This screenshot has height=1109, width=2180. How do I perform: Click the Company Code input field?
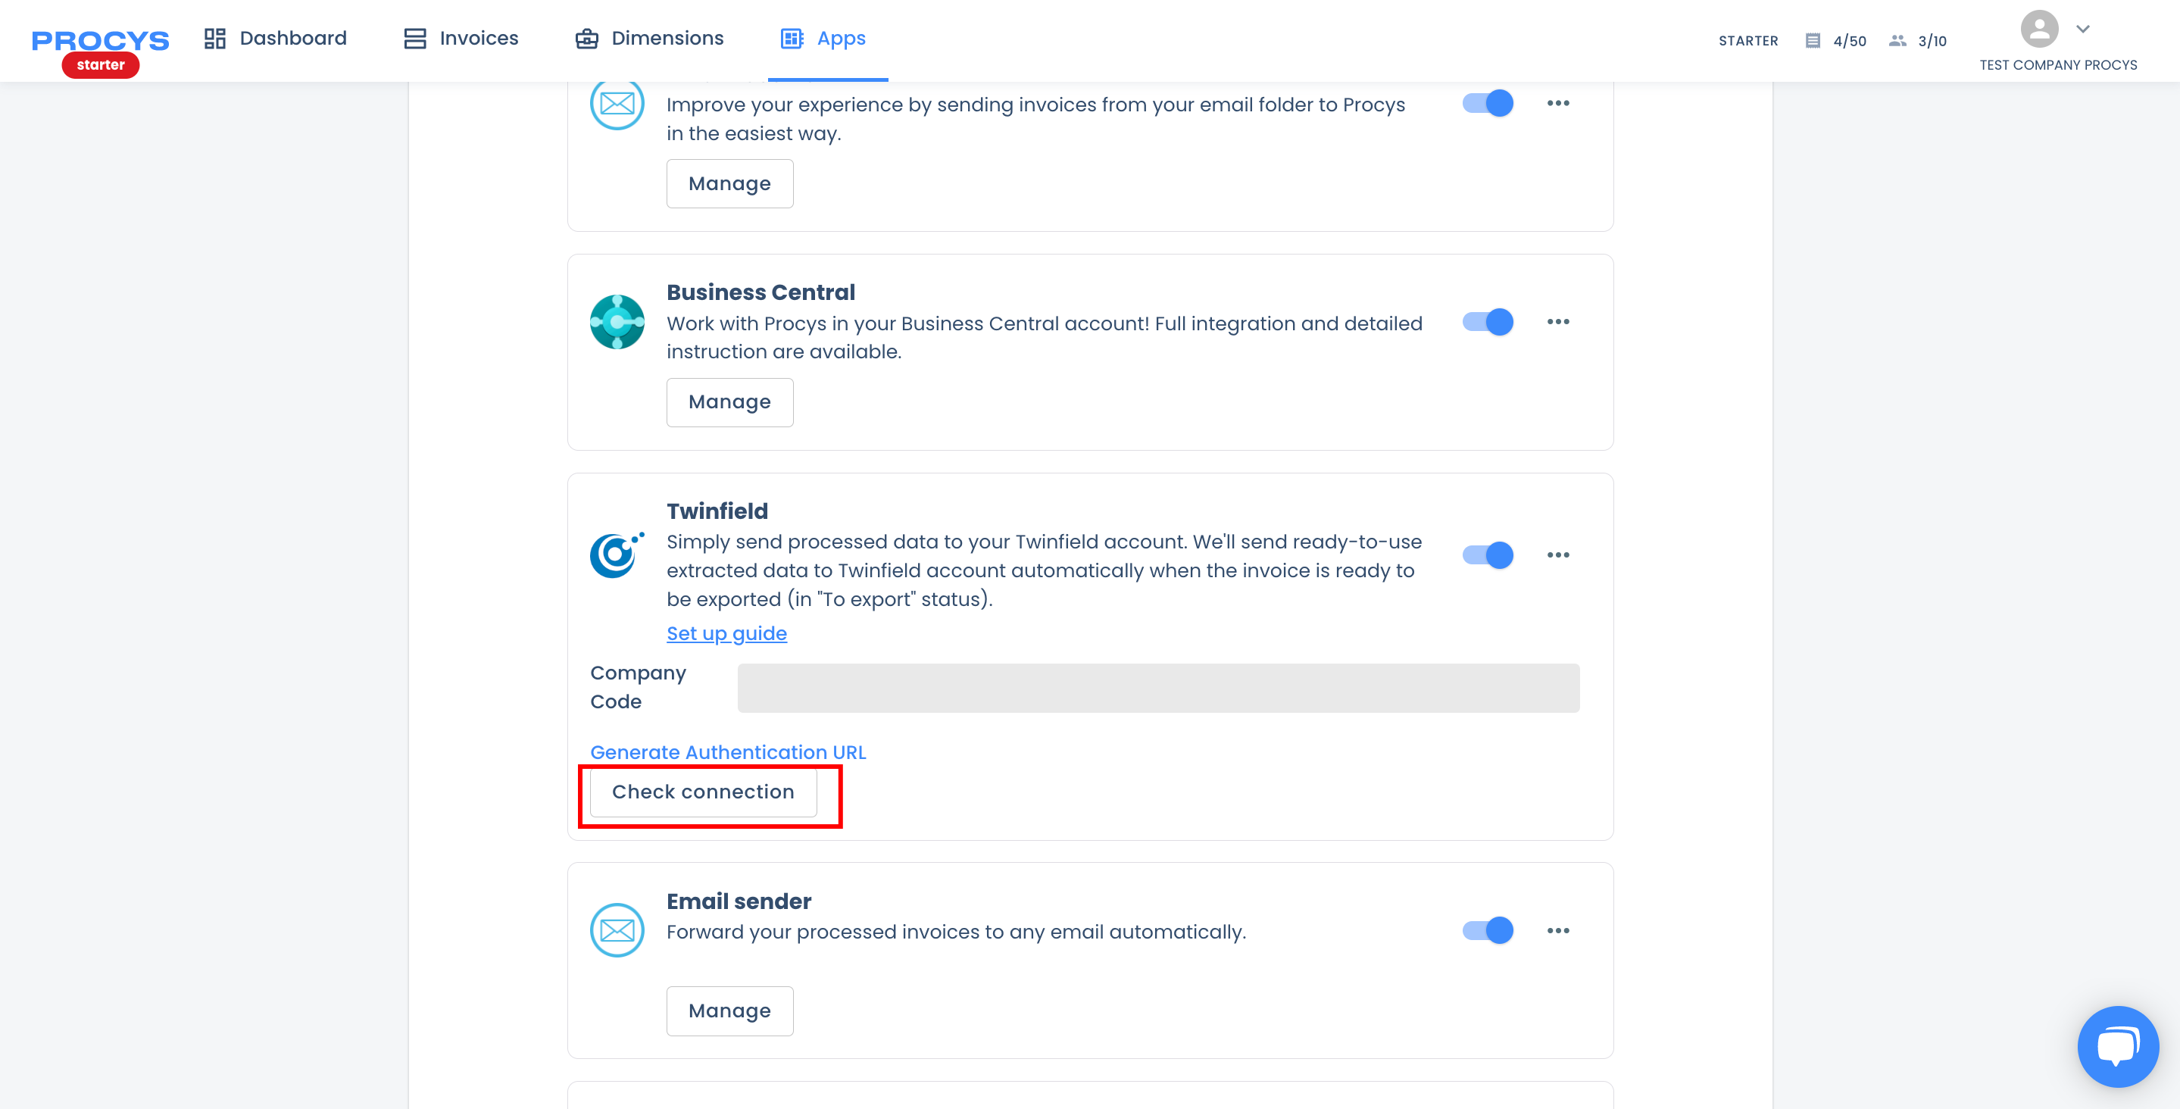coord(1158,689)
